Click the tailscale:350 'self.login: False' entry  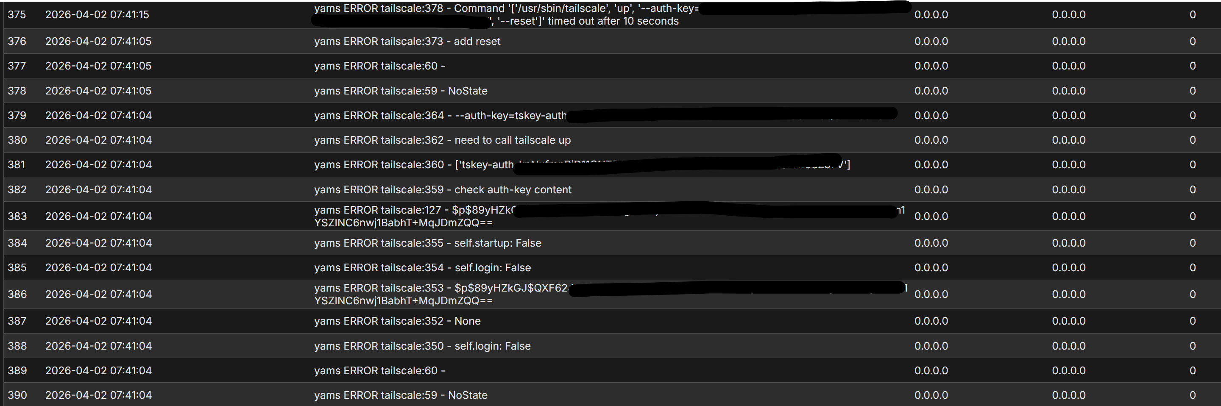[x=422, y=346]
